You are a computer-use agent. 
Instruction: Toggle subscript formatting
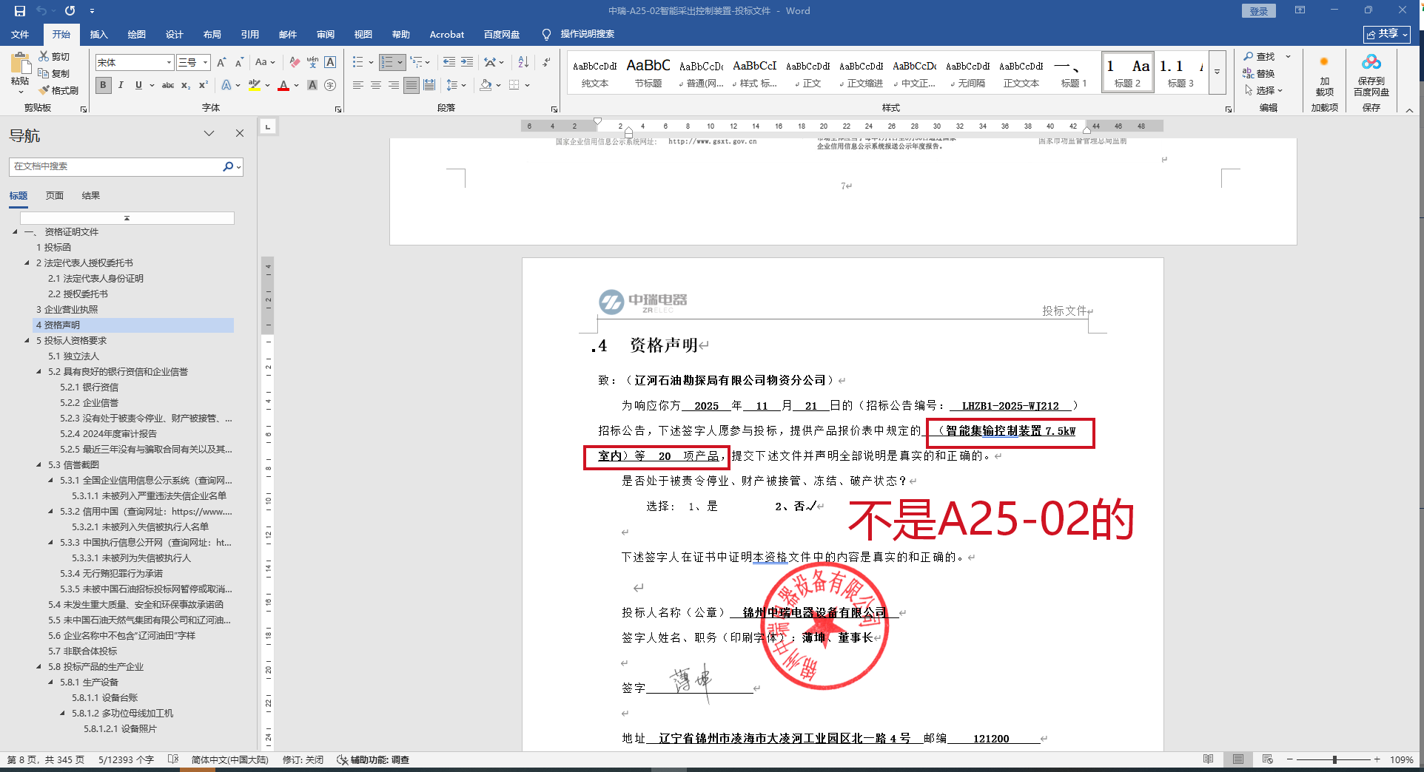[x=186, y=85]
